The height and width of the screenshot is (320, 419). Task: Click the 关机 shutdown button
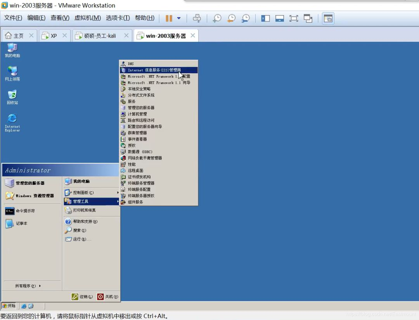[x=108, y=296]
